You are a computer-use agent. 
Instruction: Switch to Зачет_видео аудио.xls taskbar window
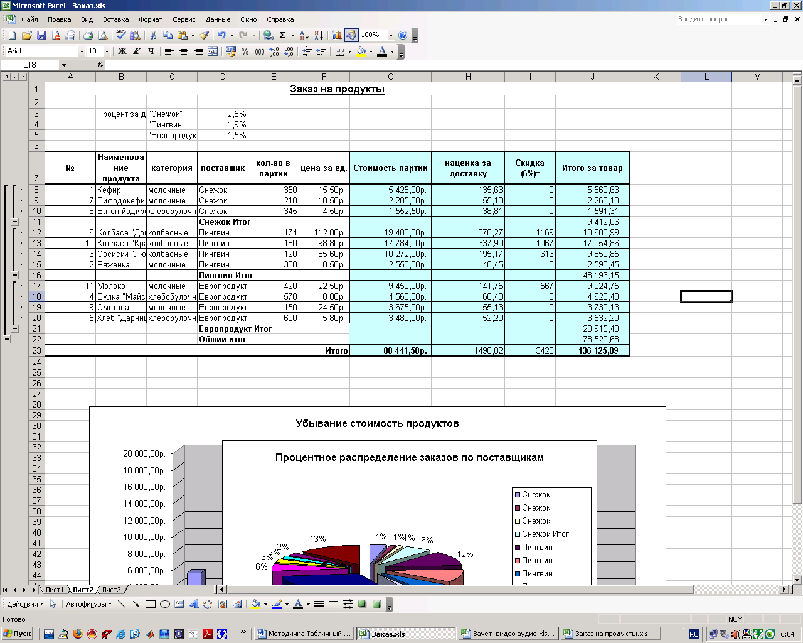click(x=508, y=634)
